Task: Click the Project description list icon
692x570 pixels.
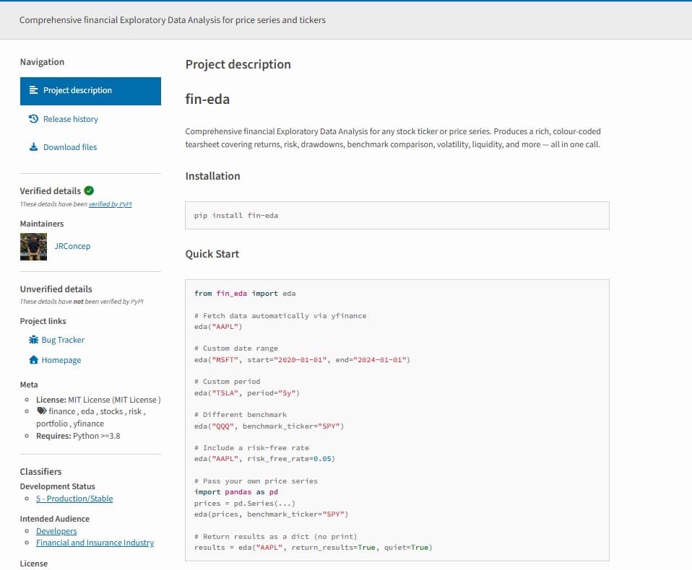Action: (x=33, y=90)
